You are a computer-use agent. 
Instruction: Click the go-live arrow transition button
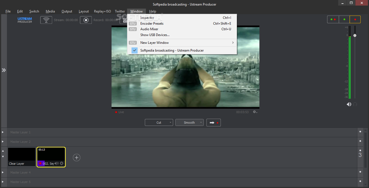click(214, 123)
